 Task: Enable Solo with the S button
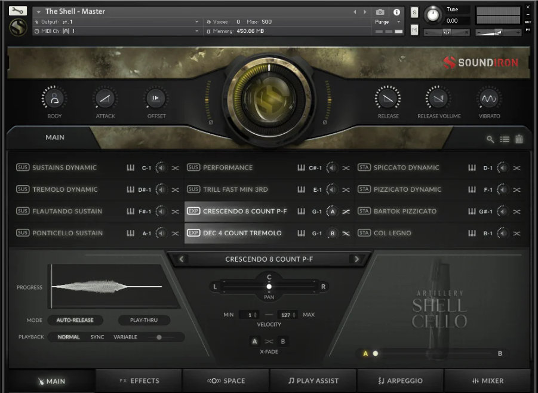coord(414,12)
